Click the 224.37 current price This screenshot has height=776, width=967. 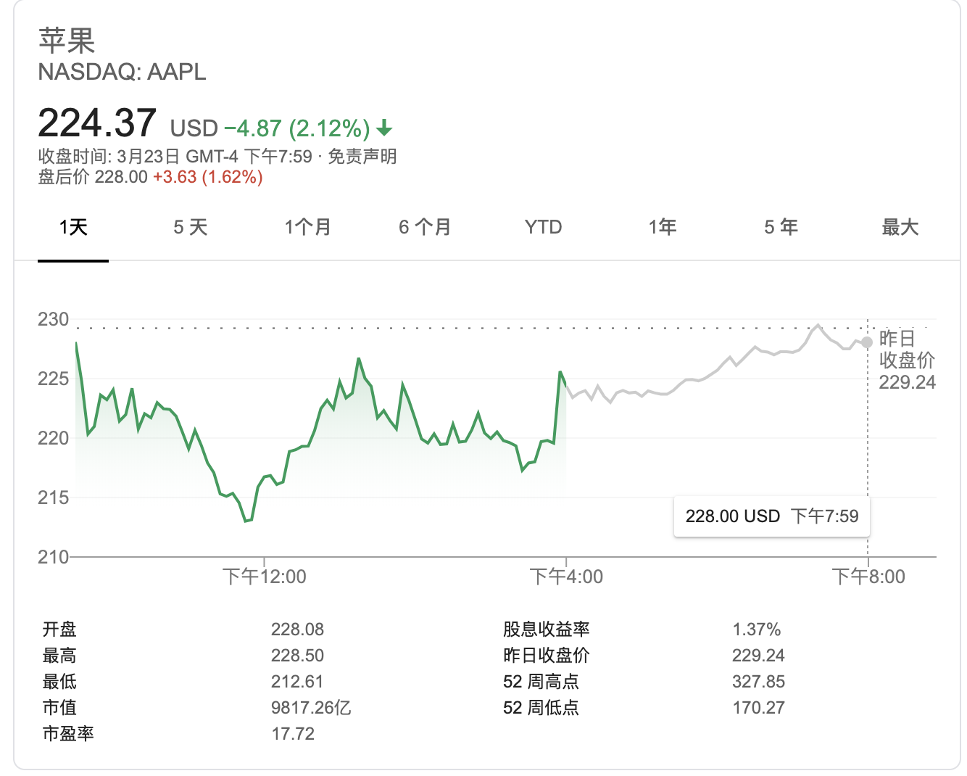pyautogui.click(x=97, y=123)
